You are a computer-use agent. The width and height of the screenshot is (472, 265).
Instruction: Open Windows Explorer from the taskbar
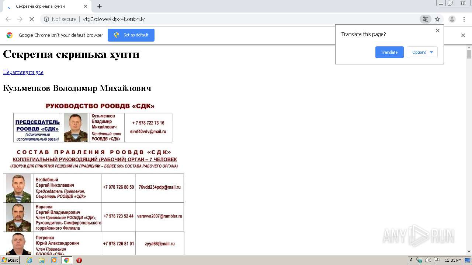42,260
